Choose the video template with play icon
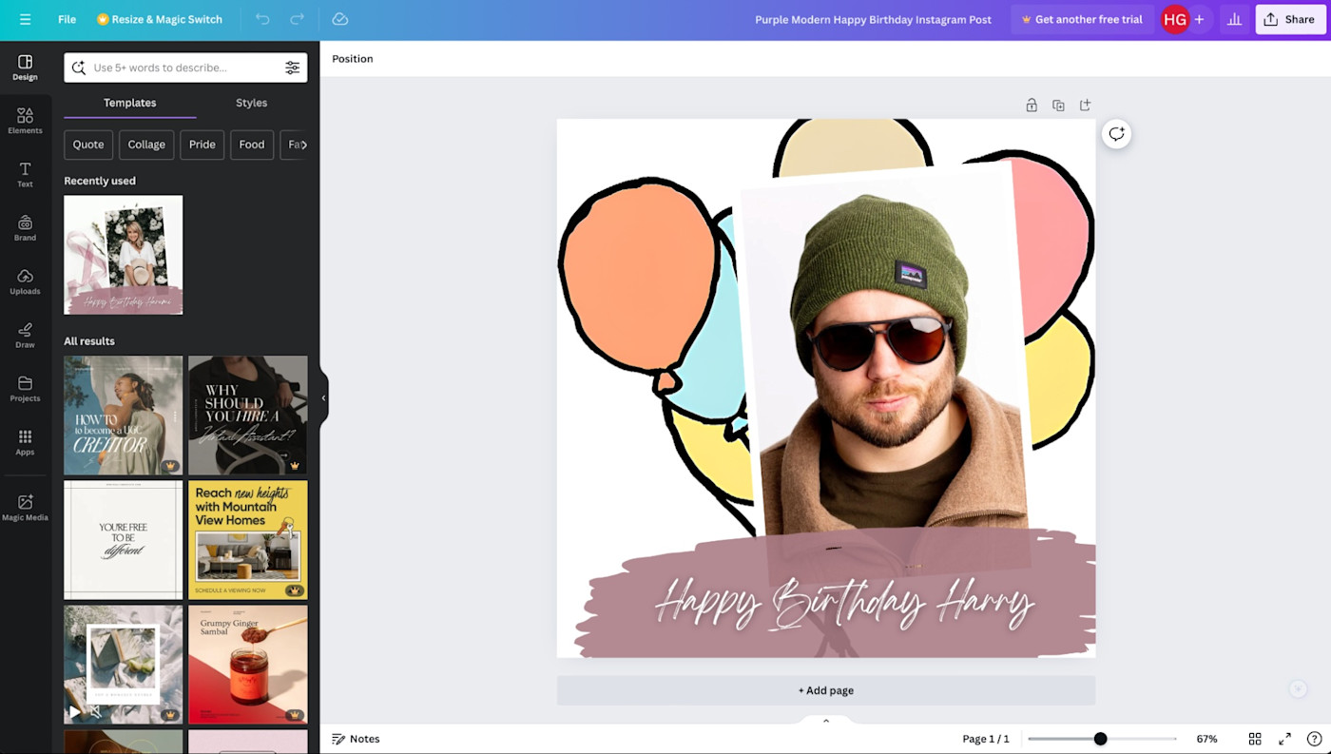Viewport: 1331px width, 754px height. [124, 665]
